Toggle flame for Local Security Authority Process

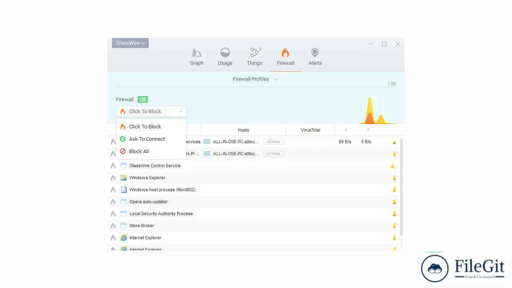point(113,214)
